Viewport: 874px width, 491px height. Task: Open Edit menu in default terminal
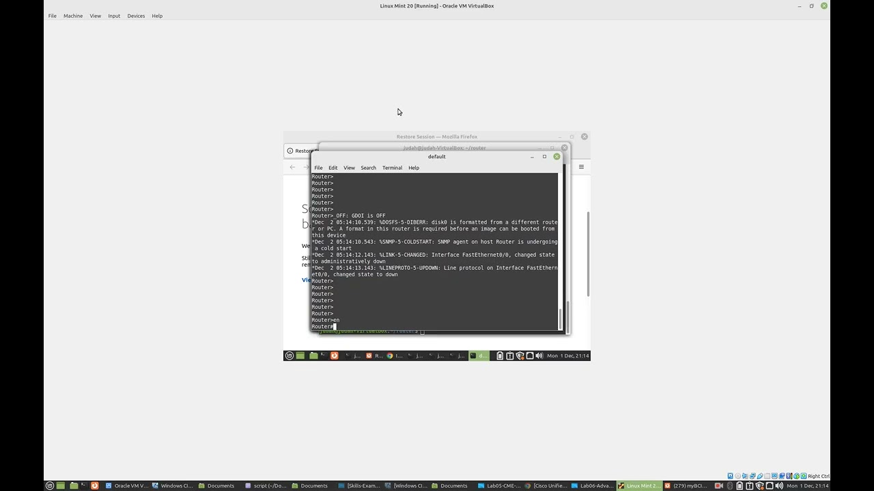(333, 168)
